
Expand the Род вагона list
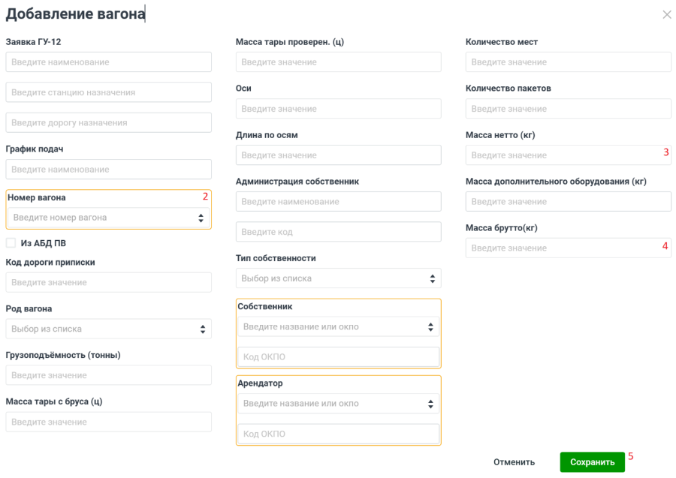click(109, 329)
